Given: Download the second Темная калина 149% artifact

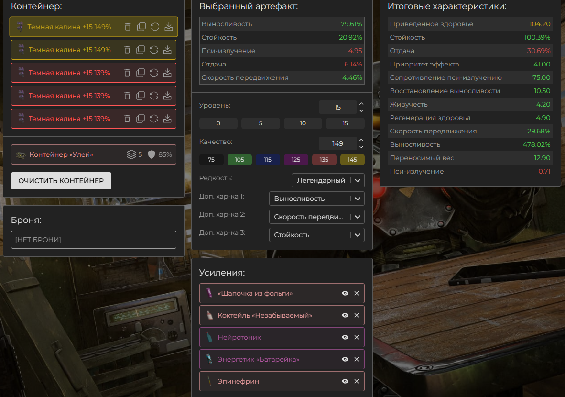Looking at the screenshot, I should tap(167, 50).
